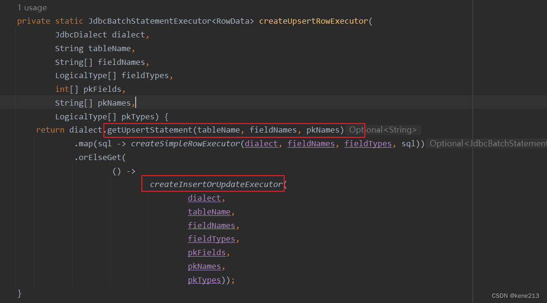Click the underlined pkFields argument
Viewport: 547px width, 303px height.
pyautogui.click(x=206, y=252)
